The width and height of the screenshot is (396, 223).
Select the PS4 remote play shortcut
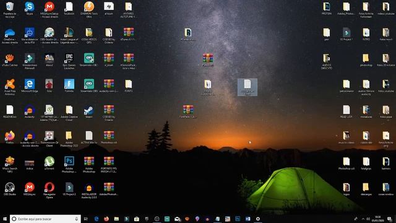click(x=30, y=36)
